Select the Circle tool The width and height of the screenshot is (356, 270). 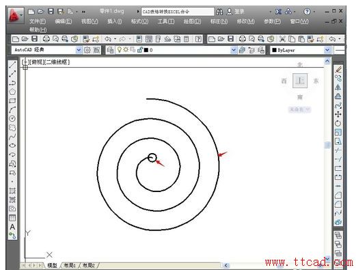click(x=12, y=118)
